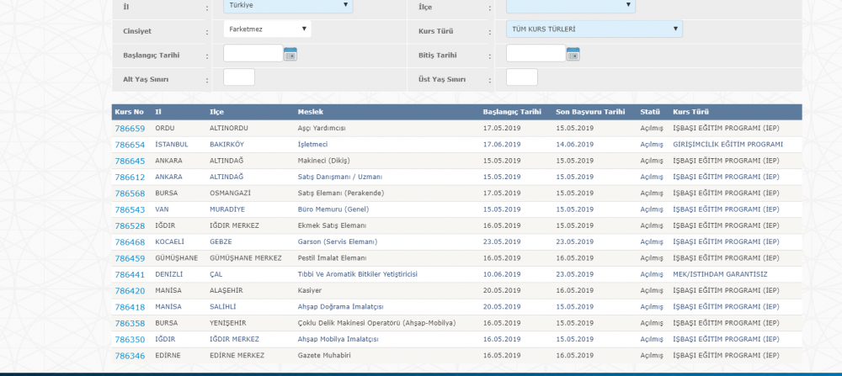Viewport: 842px width, 376px height.
Task: Click the Başlangıç Tarihi column header
Action: tap(512, 112)
